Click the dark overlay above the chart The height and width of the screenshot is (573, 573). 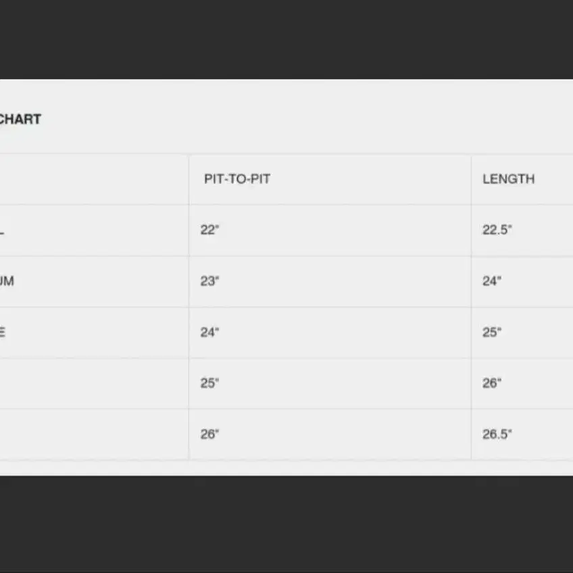coord(286,39)
